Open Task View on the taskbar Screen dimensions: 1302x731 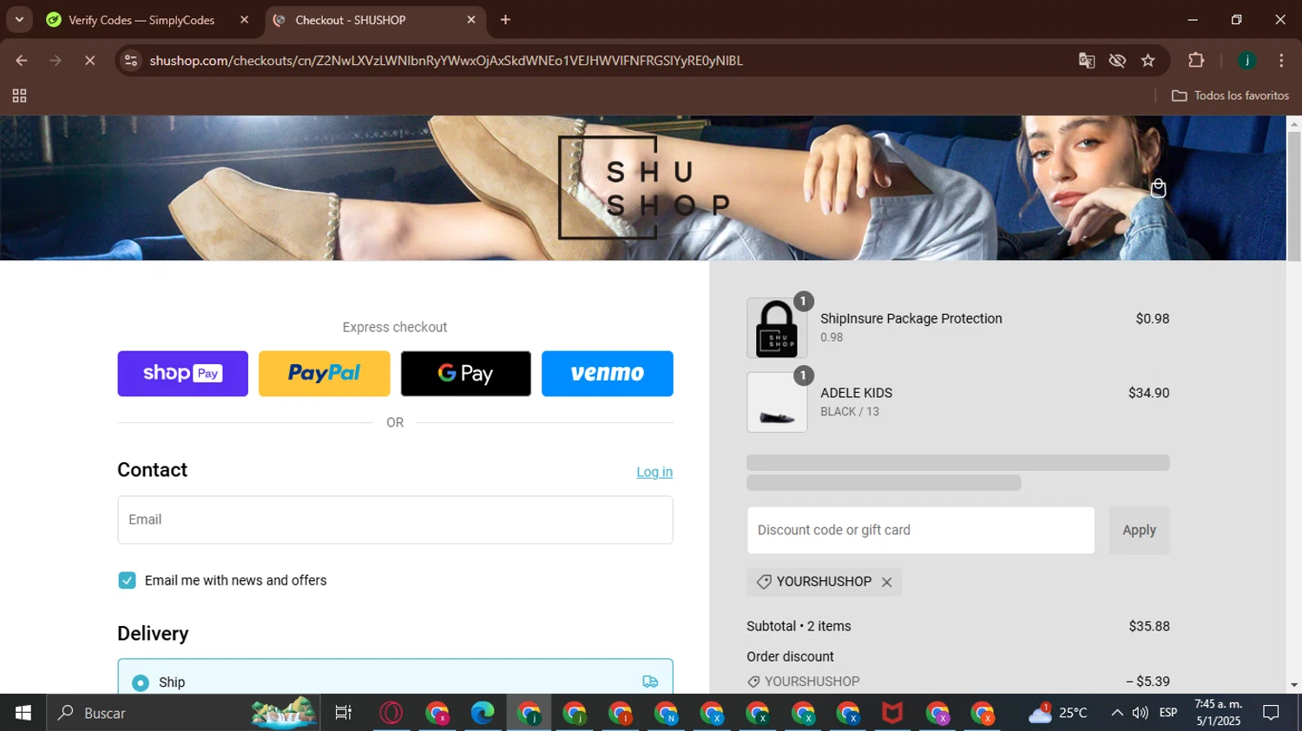click(344, 713)
